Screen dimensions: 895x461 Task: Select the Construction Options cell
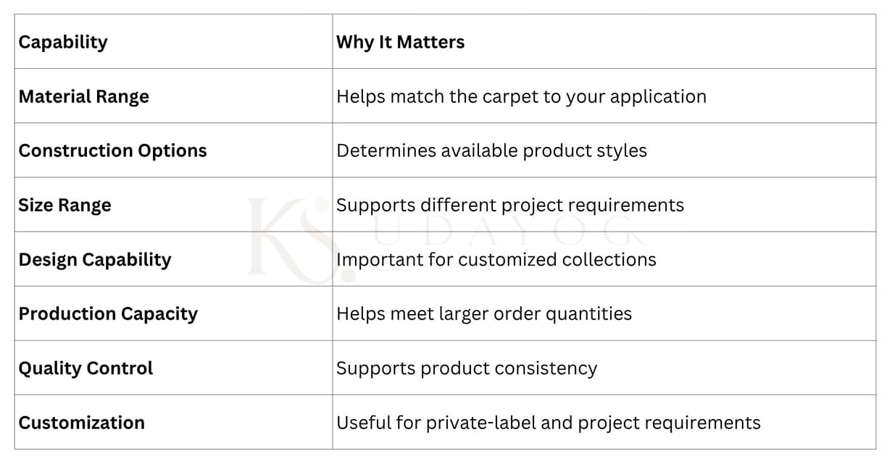(x=173, y=150)
